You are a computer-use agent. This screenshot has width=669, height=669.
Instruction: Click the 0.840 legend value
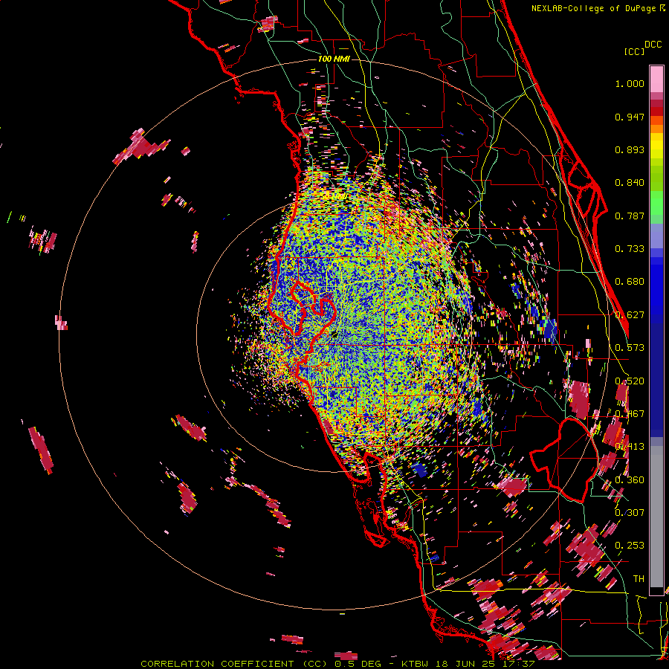pos(630,183)
